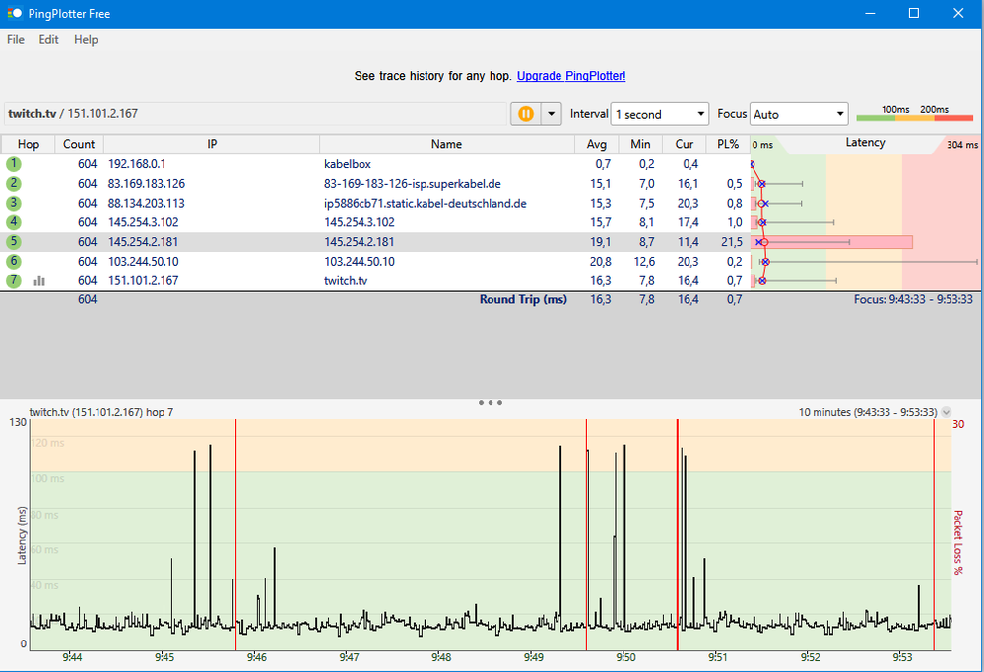Click name 83-169-183-126-isp.superkabel.de

tap(413, 184)
